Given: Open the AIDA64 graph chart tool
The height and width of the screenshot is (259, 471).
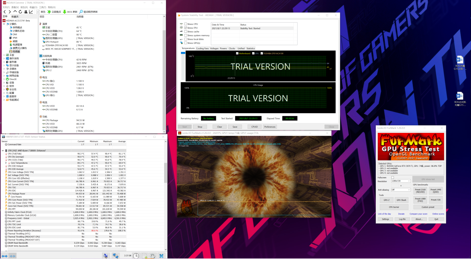Looking at the screenshot, I should (31, 12).
